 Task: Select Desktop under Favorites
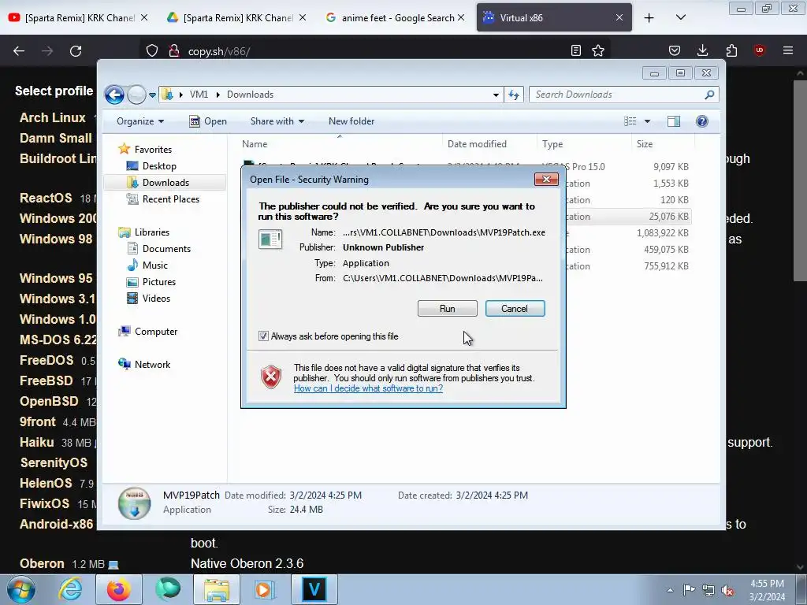[159, 165]
